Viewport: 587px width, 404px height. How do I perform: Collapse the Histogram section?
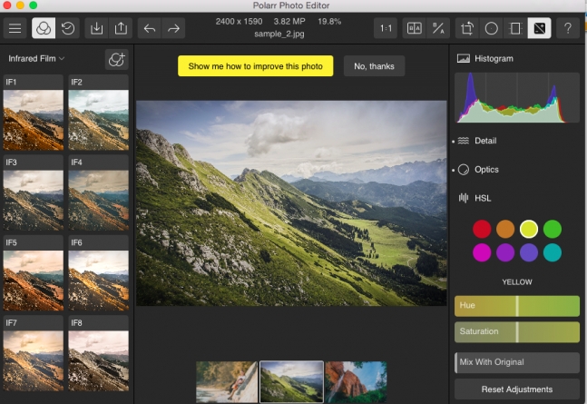click(x=494, y=58)
